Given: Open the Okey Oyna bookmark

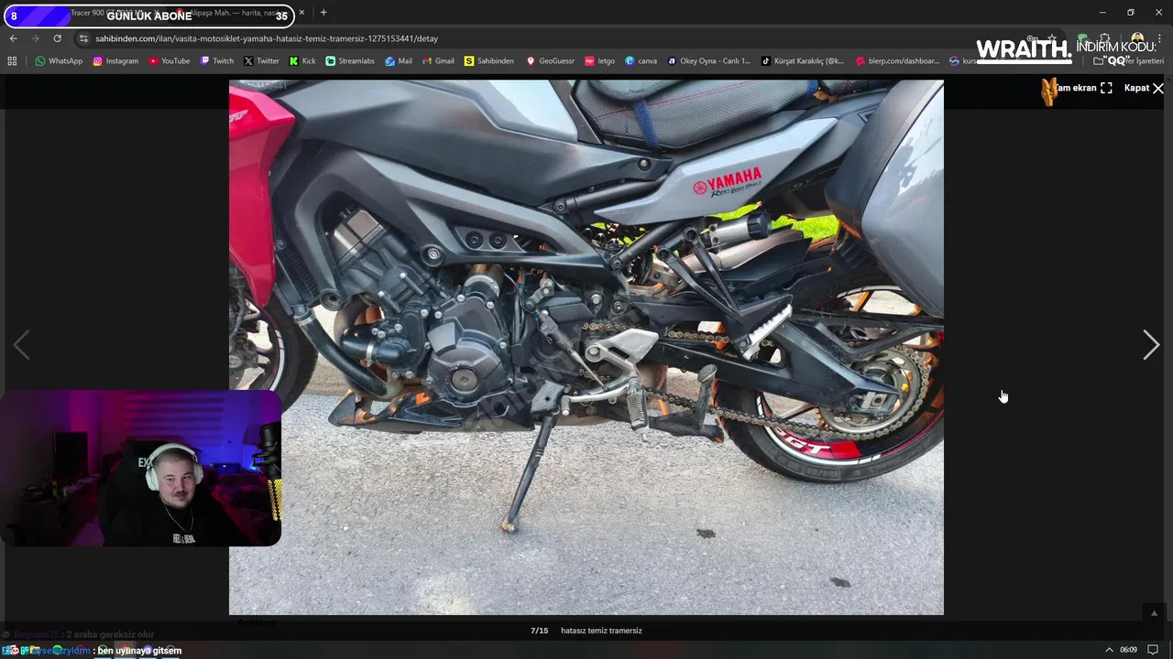Looking at the screenshot, I should pyautogui.click(x=708, y=60).
